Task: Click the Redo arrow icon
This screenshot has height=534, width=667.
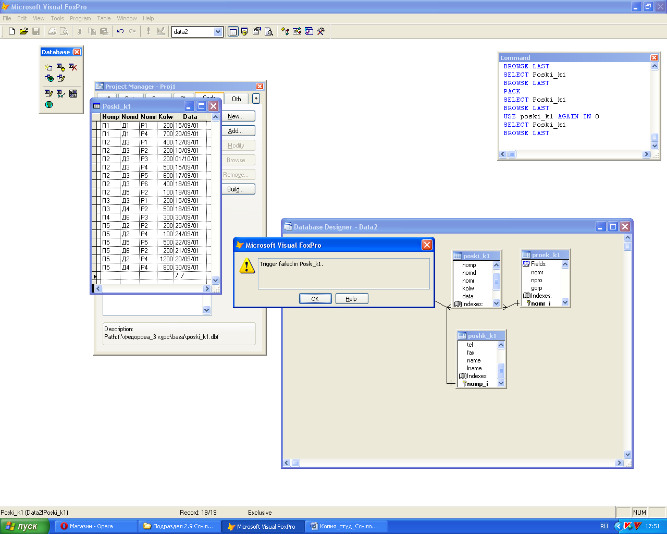Action: pyautogui.click(x=132, y=31)
